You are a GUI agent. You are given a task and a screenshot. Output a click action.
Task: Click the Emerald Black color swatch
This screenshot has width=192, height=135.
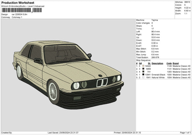(143, 75)
